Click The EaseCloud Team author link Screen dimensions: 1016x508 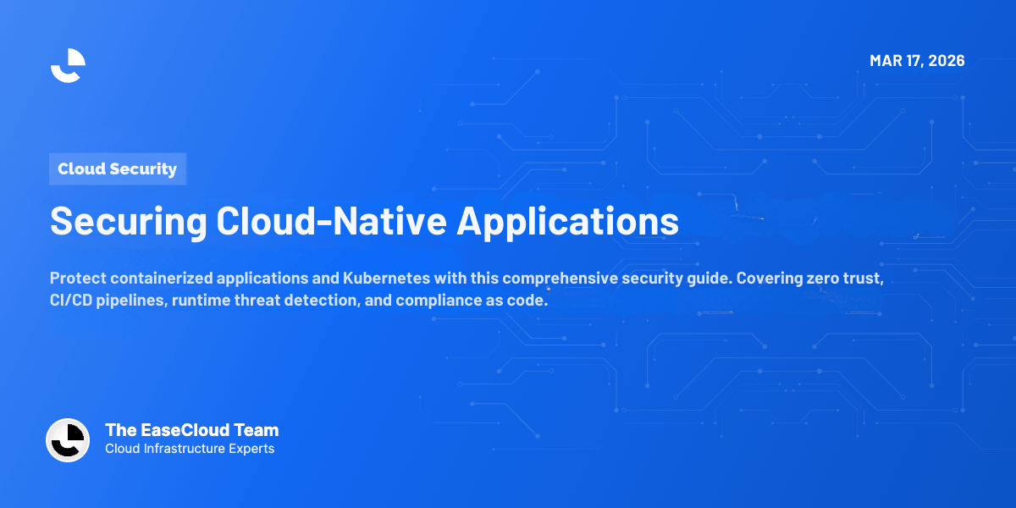coord(191,430)
